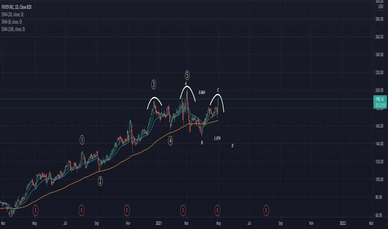
Task: Select the circled wave 5 label
Action: point(187,75)
